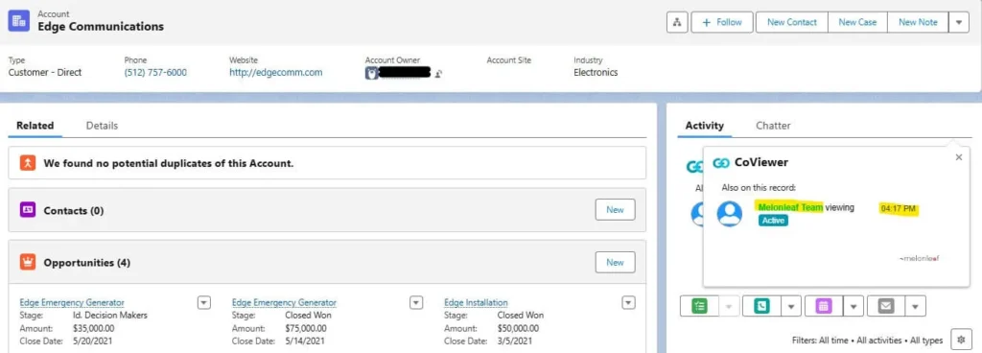This screenshot has height=353, width=982.
Task: Open the Opportunities (4) related list
Action: 86,263
